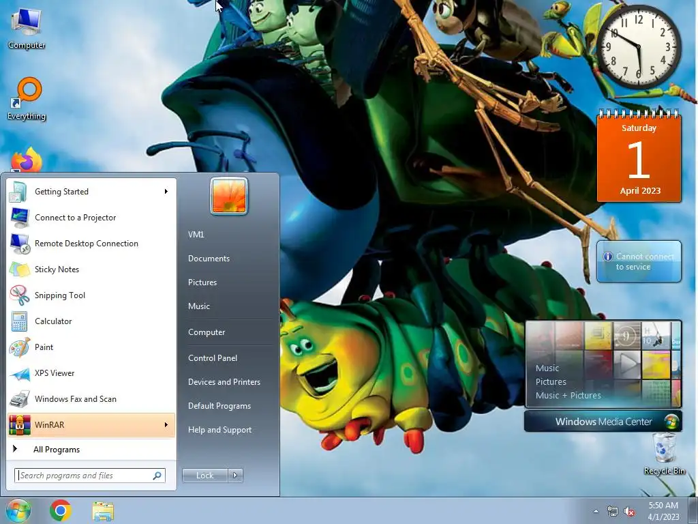Click the Snipping Tool label
Viewport: 698px width, 524px height.
pyautogui.click(x=60, y=295)
